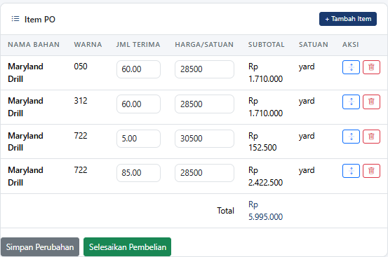This screenshot has width=388, height=257.
Task: Delete the color 312 row with trash icon
Action: coord(371,102)
